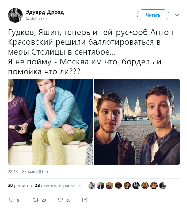Click the Читать follow button
Viewport: 187px width, 208px height.
point(153,15)
